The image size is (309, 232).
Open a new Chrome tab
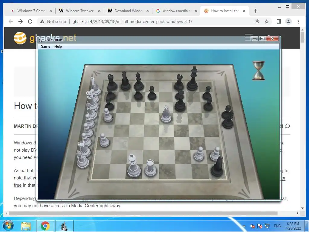coord(256,11)
